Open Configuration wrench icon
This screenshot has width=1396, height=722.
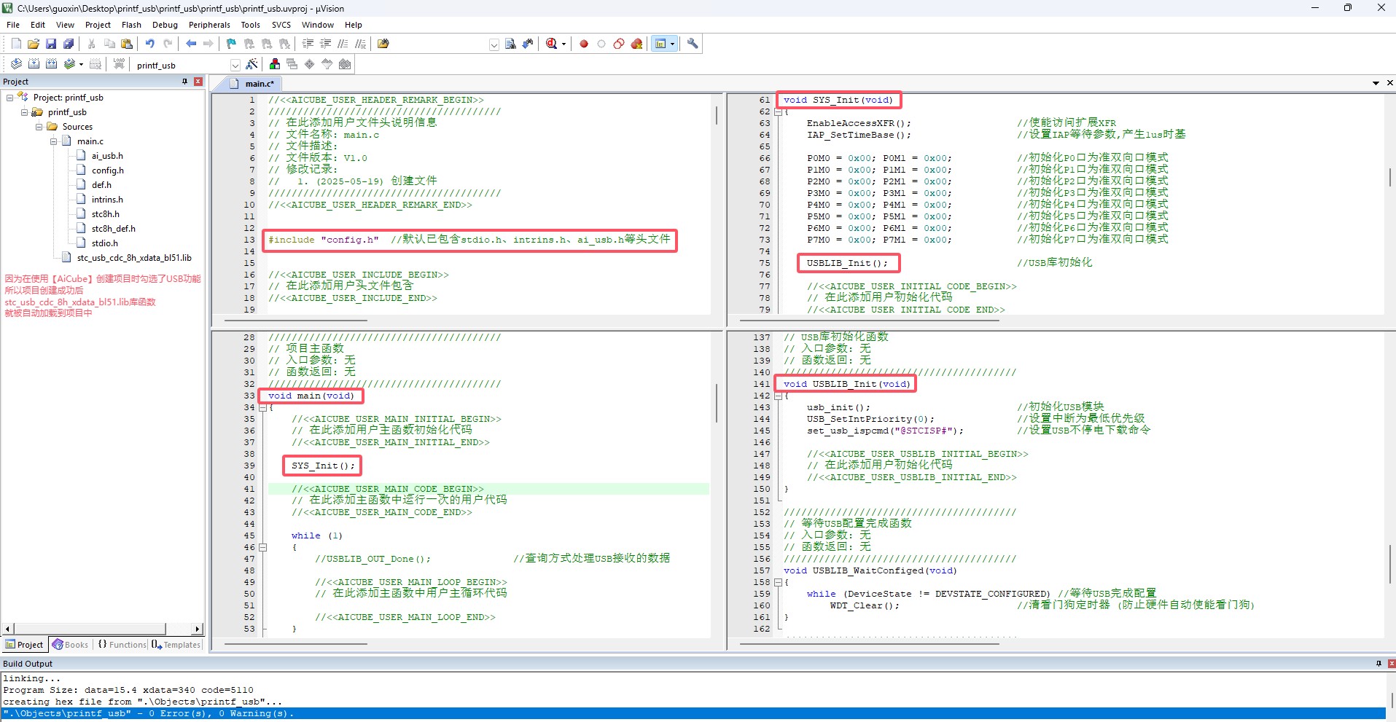click(x=693, y=44)
